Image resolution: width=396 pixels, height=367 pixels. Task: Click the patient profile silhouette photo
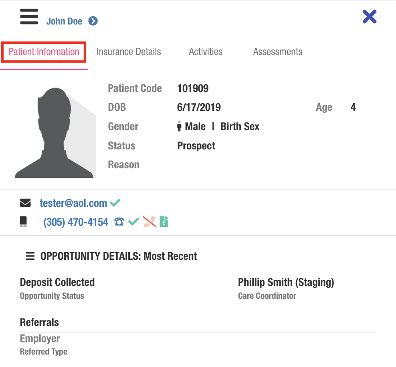click(x=55, y=133)
